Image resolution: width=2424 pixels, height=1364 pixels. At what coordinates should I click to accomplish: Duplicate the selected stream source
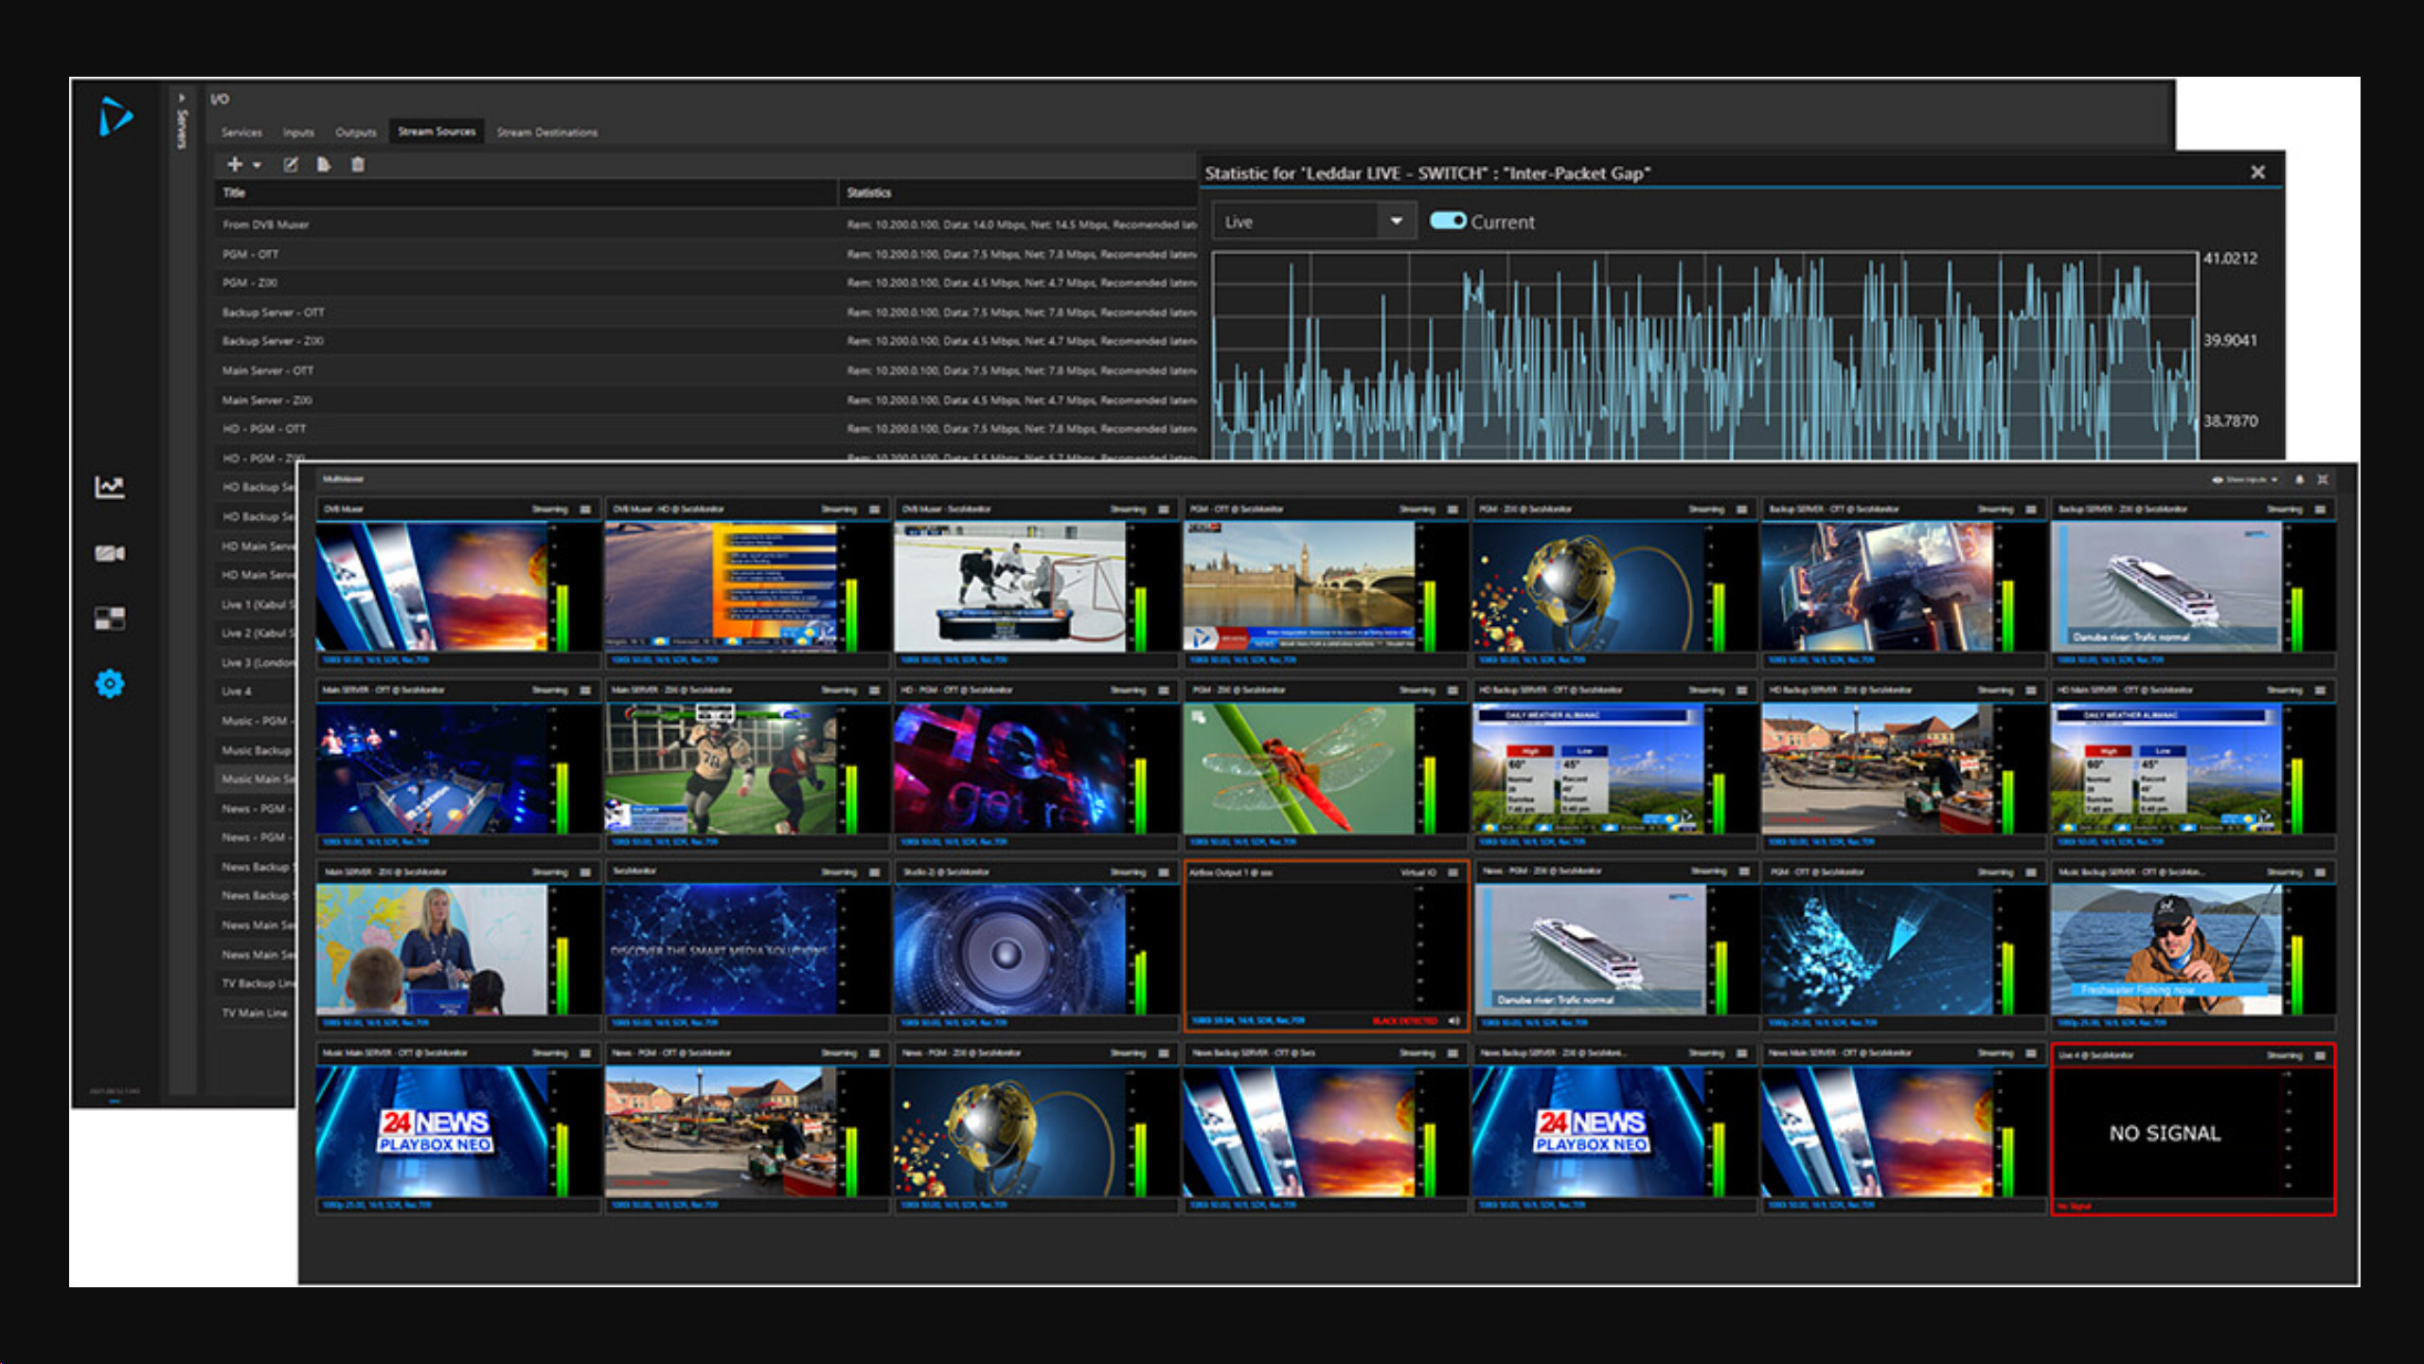tap(324, 165)
